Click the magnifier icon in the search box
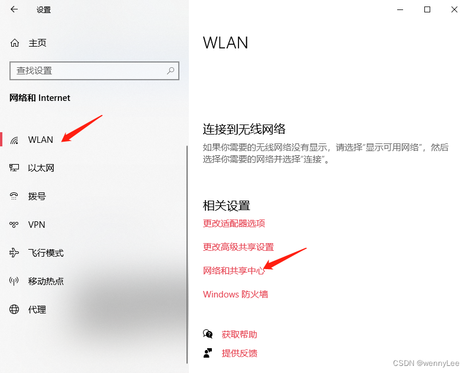Image resolution: width=468 pixels, height=373 pixels. click(x=171, y=71)
